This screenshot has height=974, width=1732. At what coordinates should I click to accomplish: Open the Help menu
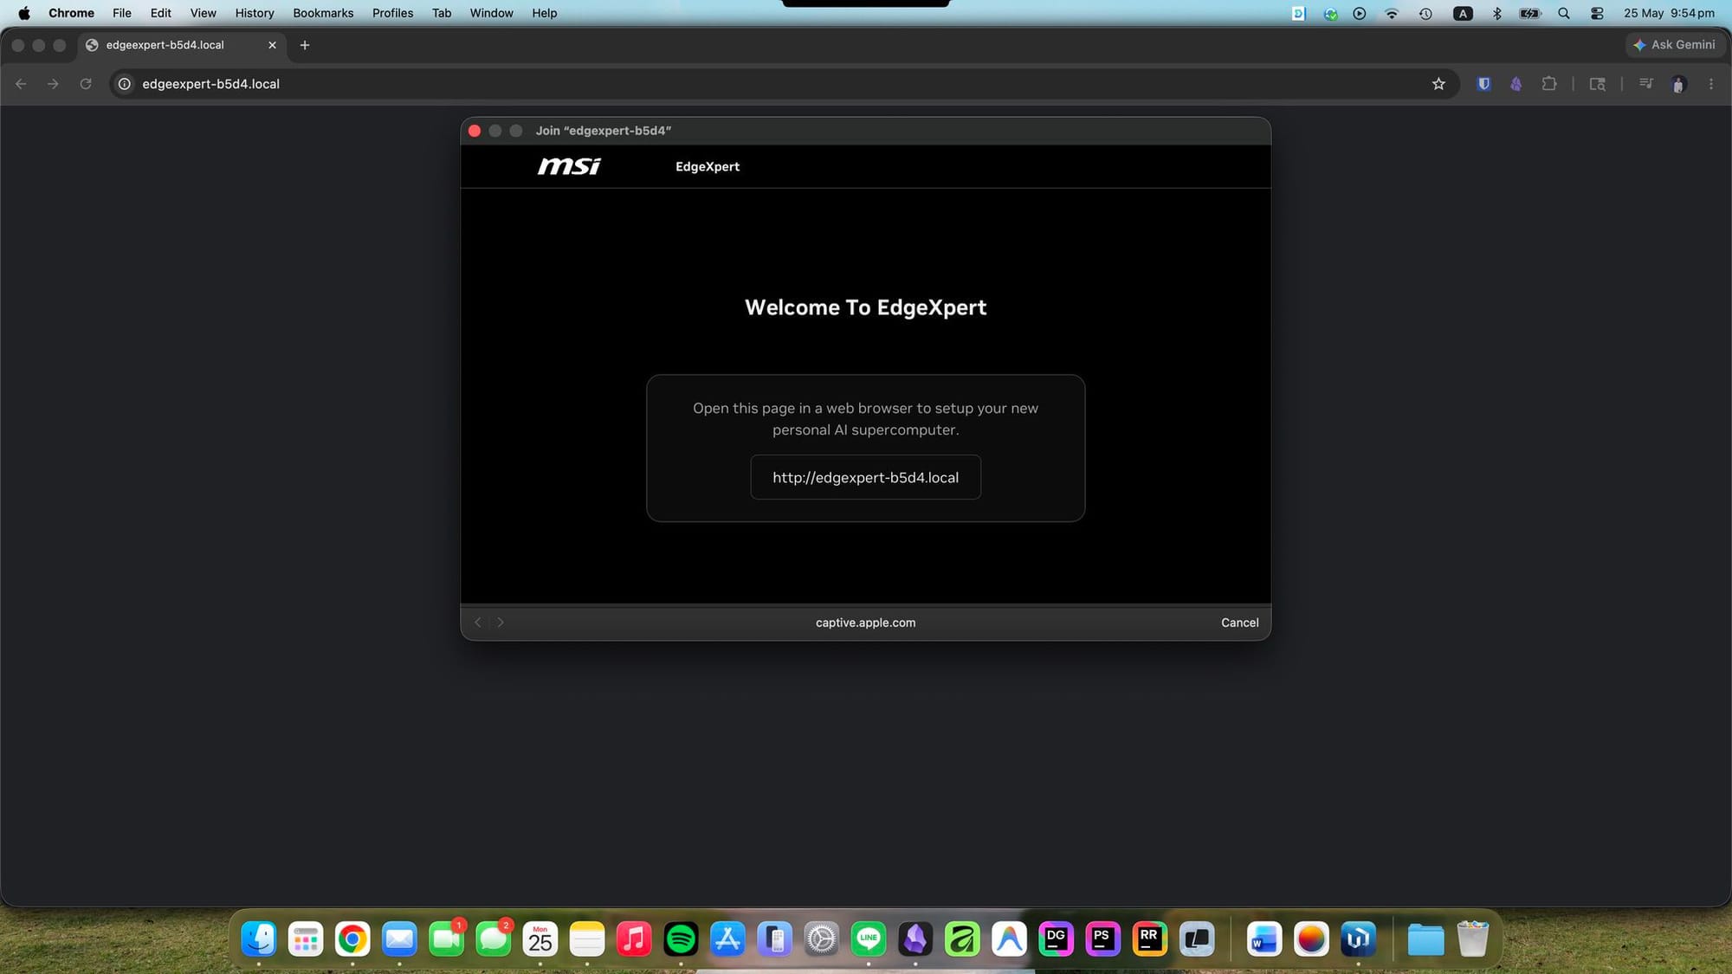point(544,13)
